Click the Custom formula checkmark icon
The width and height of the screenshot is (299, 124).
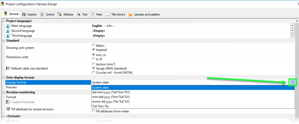(x=8, y=102)
